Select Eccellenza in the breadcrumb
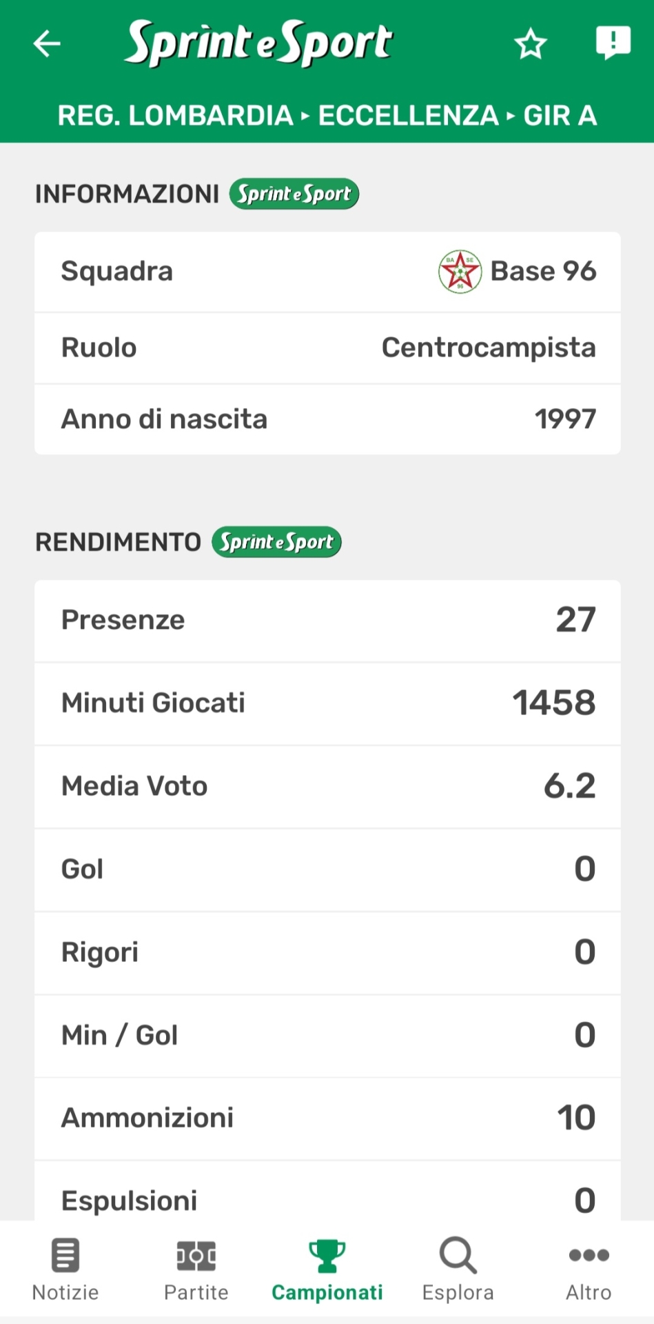 pyautogui.click(x=408, y=115)
